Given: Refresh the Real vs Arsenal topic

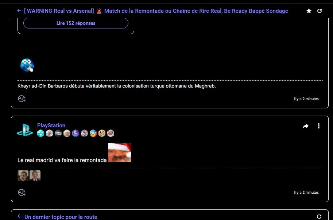Looking at the screenshot, I should pyautogui.click(x=320, y=11).
